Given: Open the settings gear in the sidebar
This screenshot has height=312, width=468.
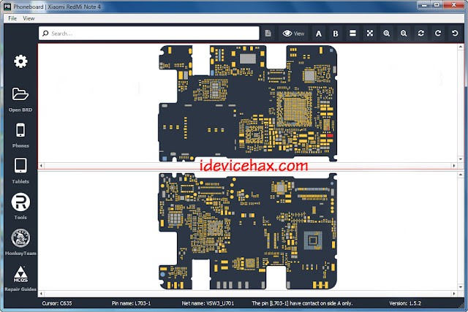Looking at the screenshot, I should (20, 61).
